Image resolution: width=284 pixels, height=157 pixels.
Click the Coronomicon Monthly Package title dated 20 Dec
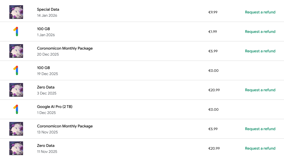(65, 48)
